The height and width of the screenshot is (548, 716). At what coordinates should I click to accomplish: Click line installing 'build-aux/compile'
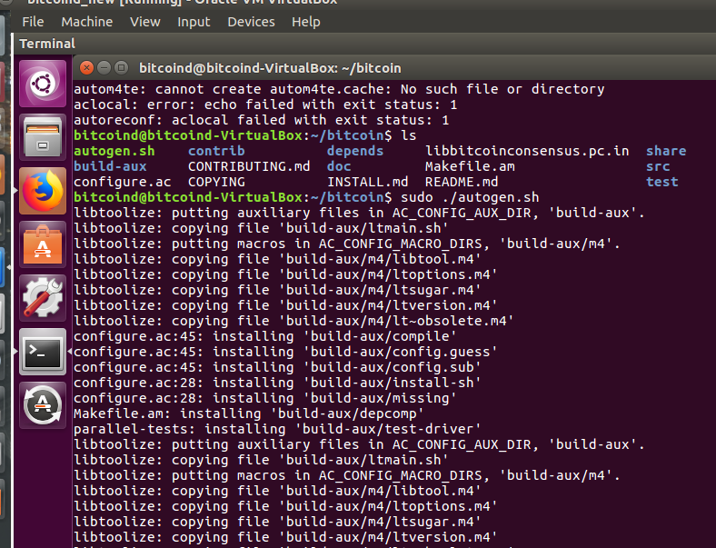(264, 336)
